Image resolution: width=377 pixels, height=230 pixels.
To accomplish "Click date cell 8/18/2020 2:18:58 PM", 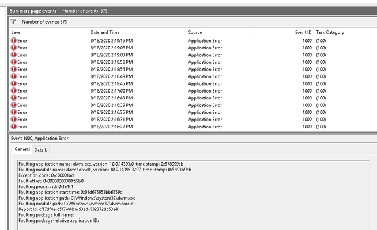I will tap(112, 62).
